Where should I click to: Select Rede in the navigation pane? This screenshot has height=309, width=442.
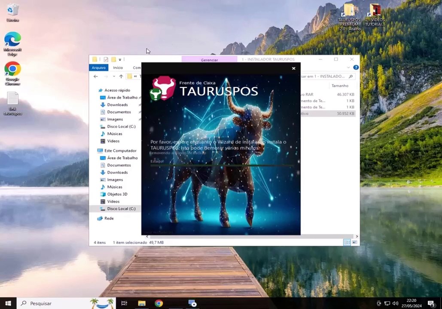click(109, 218)
